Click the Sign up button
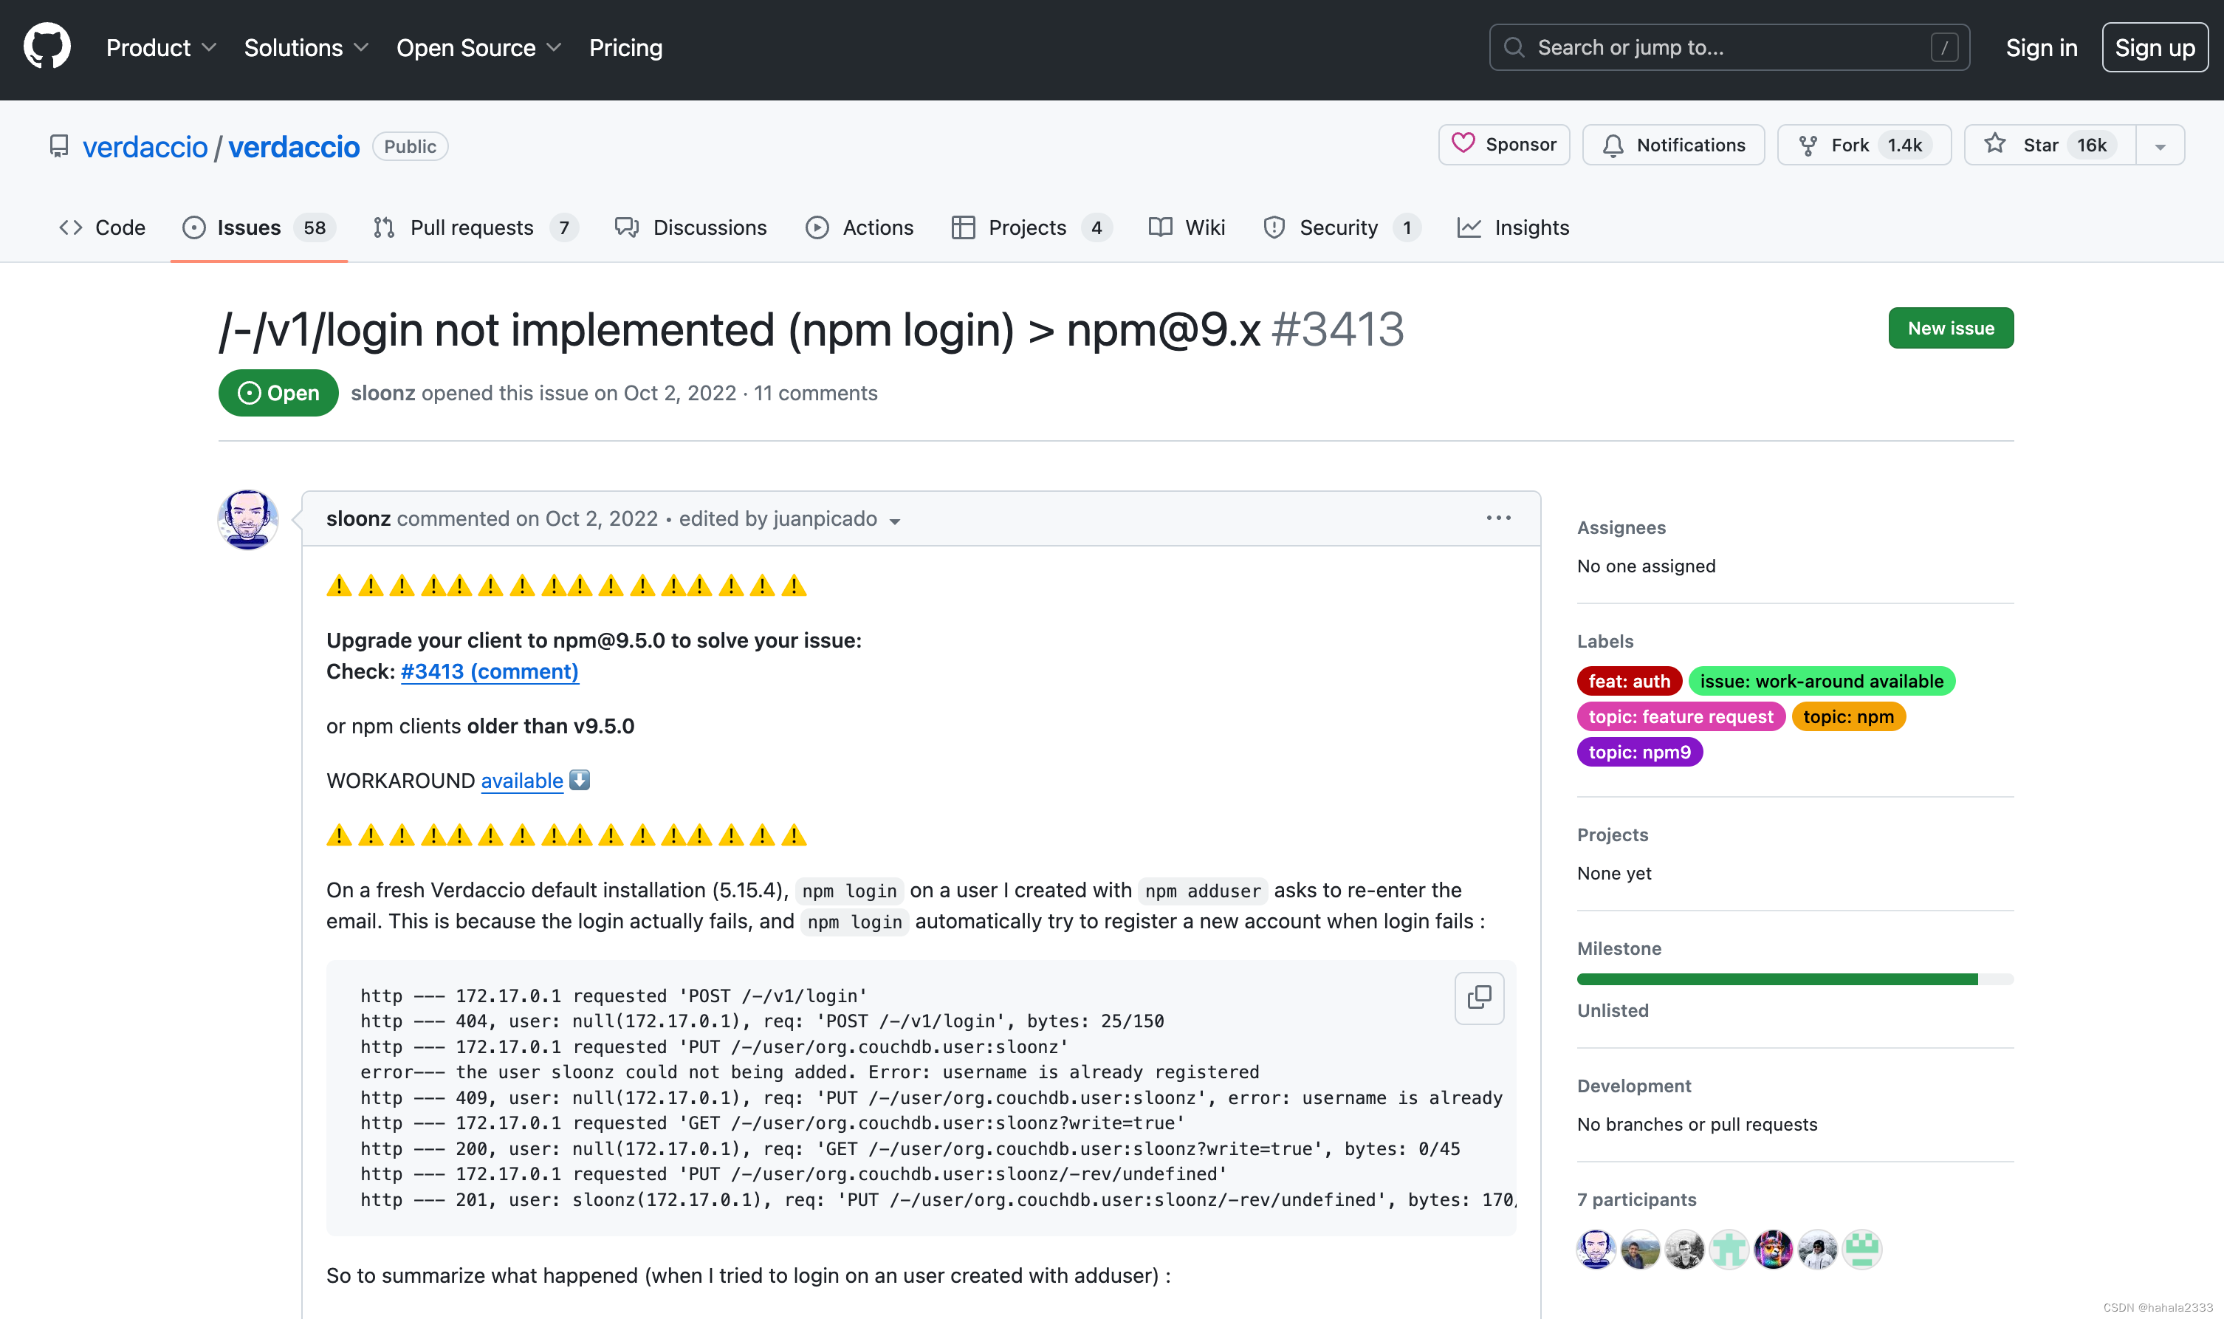The height and width of the screenshot is (1319, 2224). pyautogui.click(x=2155, y=48)
